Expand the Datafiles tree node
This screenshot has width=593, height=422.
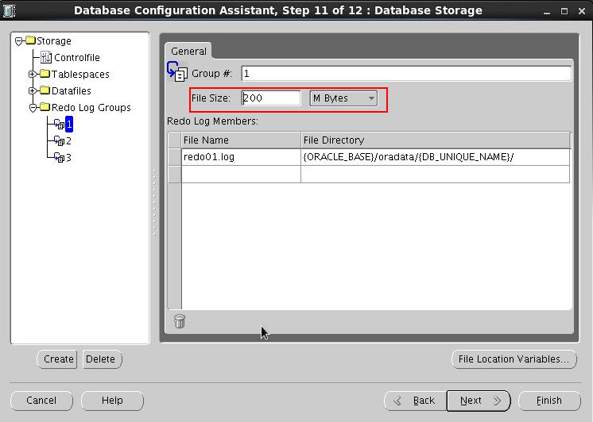(33, 91)
